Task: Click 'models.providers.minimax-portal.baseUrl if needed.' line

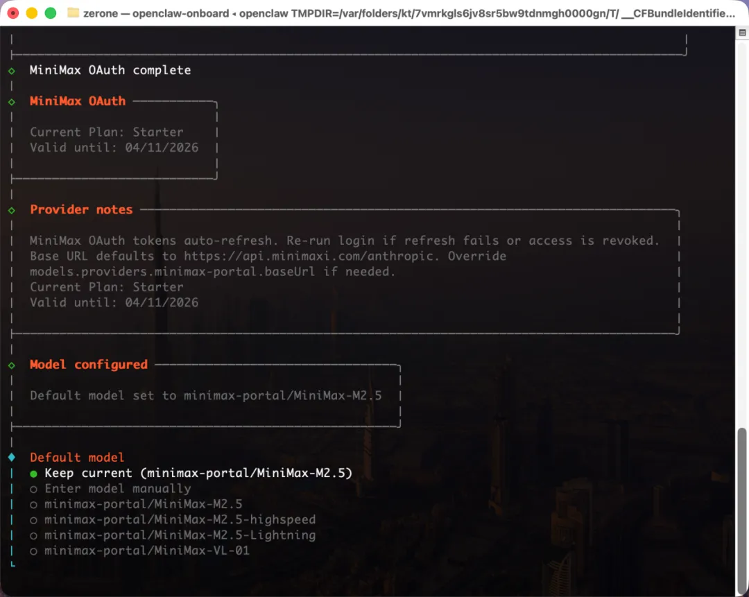Action: [x=213, y=272]
